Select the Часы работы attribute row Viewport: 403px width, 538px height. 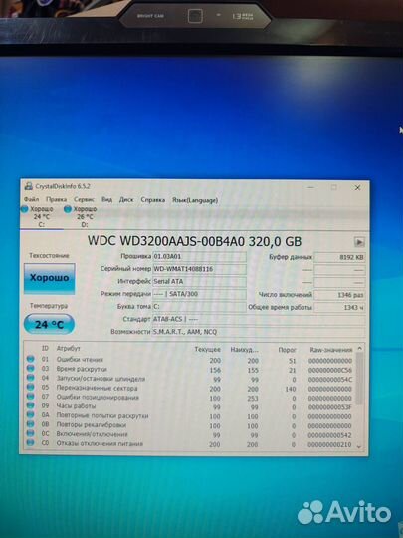189,406
